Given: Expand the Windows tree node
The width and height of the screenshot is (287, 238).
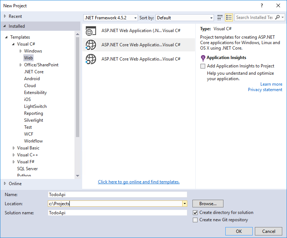Looking at the screenshot, I should pos(20,51).
